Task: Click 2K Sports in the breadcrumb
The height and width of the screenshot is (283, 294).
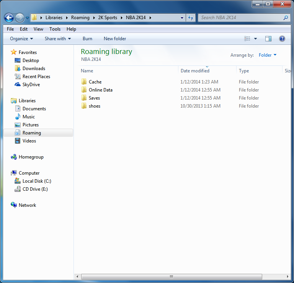Action: pos(108,18)
